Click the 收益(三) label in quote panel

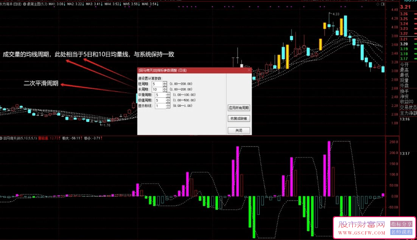point(407,102)
